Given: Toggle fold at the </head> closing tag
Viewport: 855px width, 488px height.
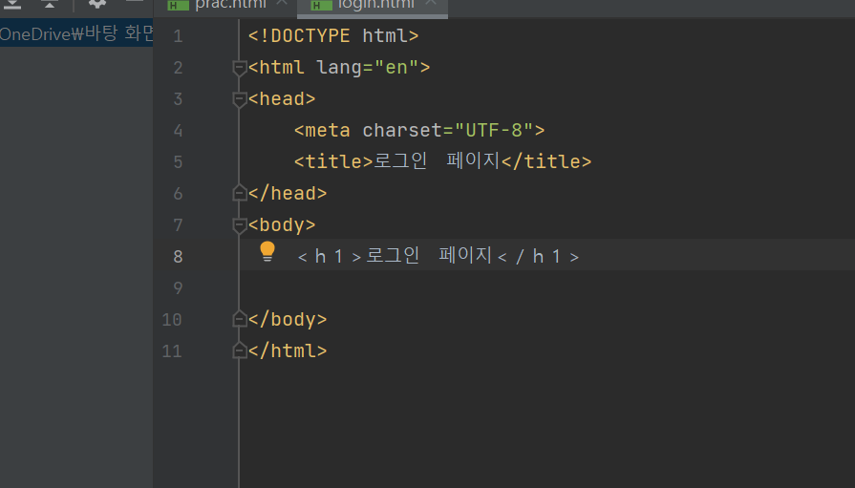Looking at the screenshot, I should 240,193.
